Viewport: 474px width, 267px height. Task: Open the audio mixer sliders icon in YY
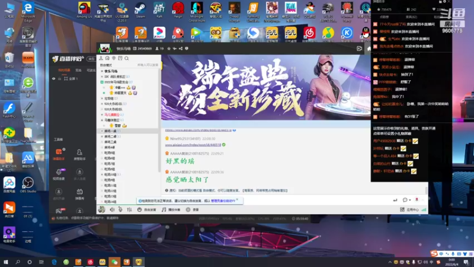(x=129, y=209)
